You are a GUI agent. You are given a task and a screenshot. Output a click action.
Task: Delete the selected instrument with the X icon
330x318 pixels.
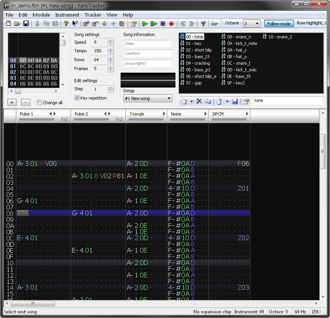tap(199, 101)
